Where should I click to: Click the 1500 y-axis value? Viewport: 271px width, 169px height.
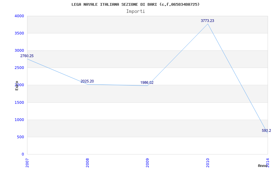[19, 103]
